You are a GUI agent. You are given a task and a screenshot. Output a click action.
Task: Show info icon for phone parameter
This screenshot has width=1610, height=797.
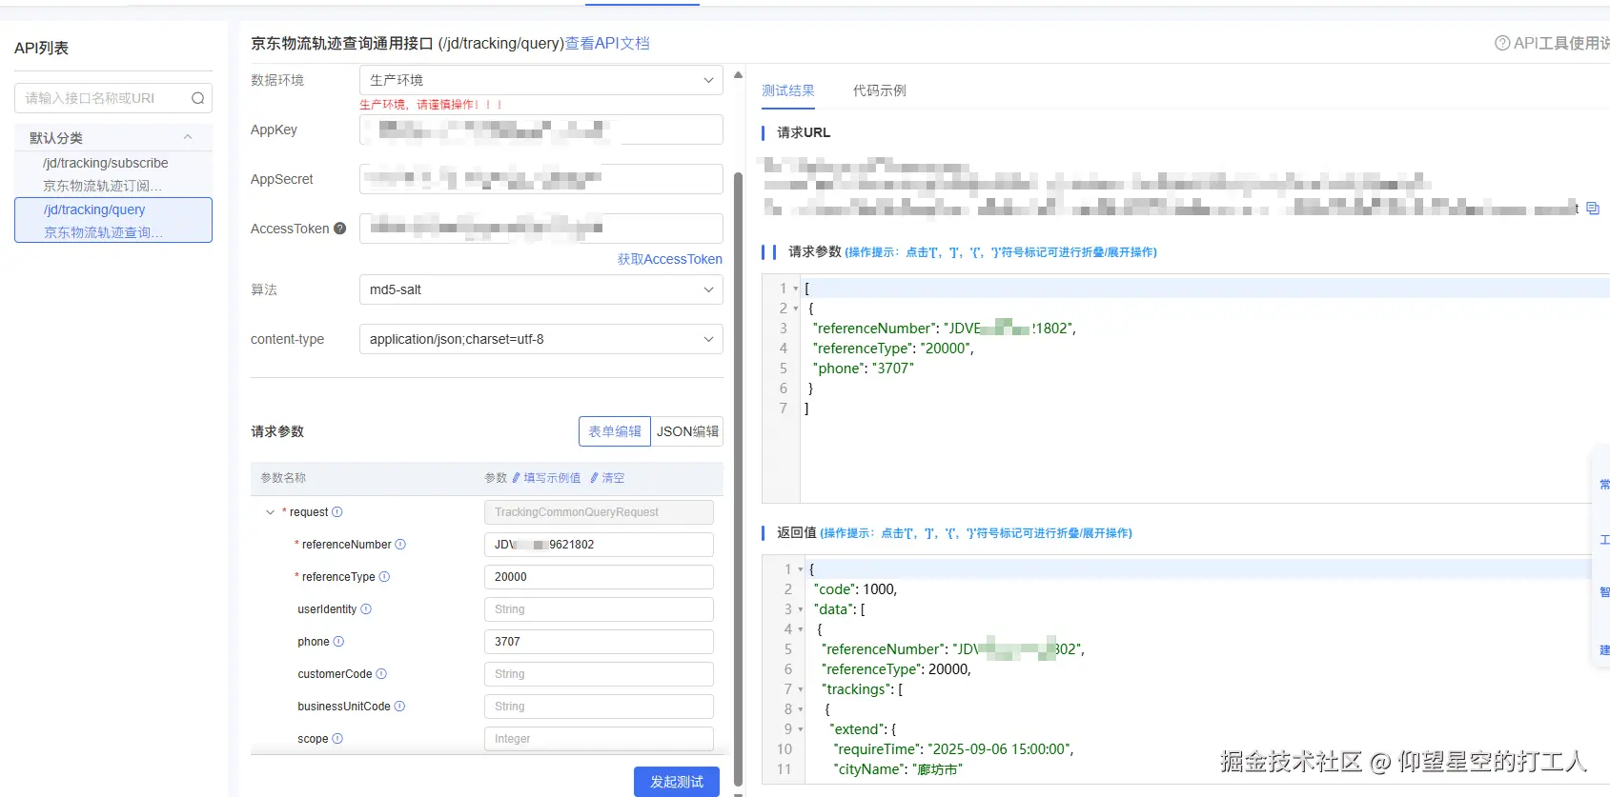338,642
